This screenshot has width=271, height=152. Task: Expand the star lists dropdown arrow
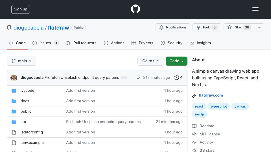pos(259,28)
